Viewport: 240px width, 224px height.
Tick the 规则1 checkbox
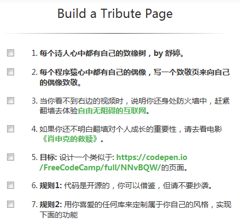click(10, 185)
